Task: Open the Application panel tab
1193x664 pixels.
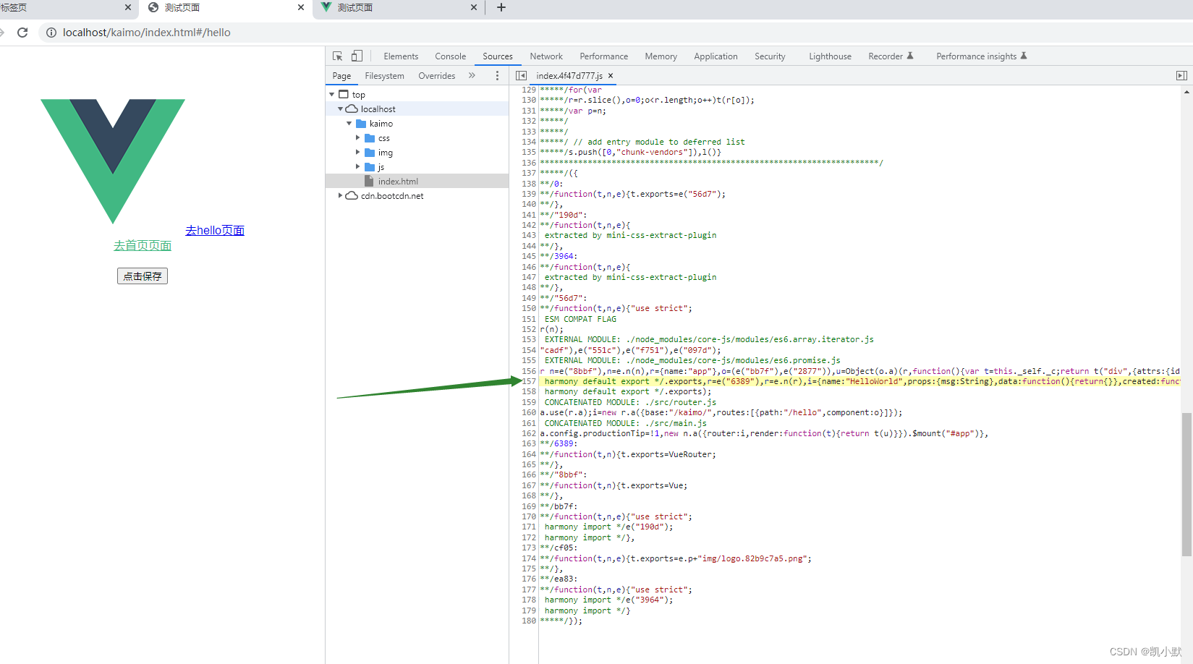Action: tap(716, 56)
